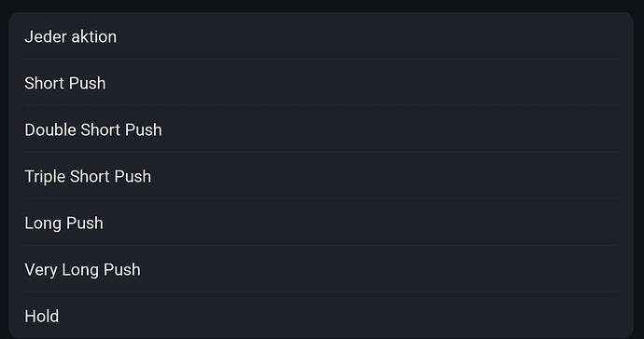Tap the Hold row at list bottom
The height and width of the screenshot is (339, 644).
pos(321,316)
